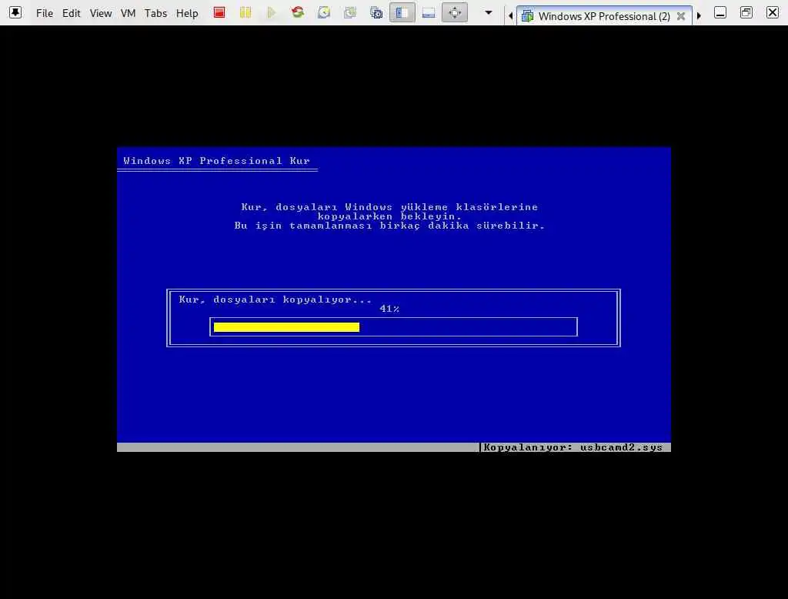Click the red power off VM icon

219,12
